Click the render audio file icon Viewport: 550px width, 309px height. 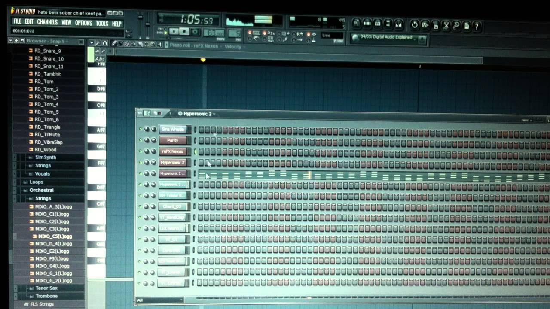[x=435, y=25]
